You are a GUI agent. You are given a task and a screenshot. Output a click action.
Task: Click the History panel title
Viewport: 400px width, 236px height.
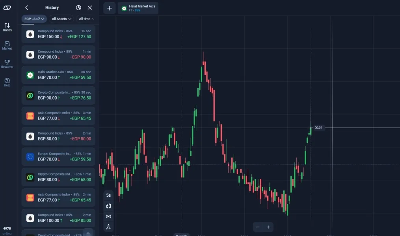pos(52,7)
